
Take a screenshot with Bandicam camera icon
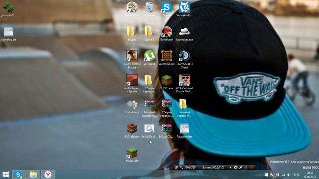[x=236, y=167]
